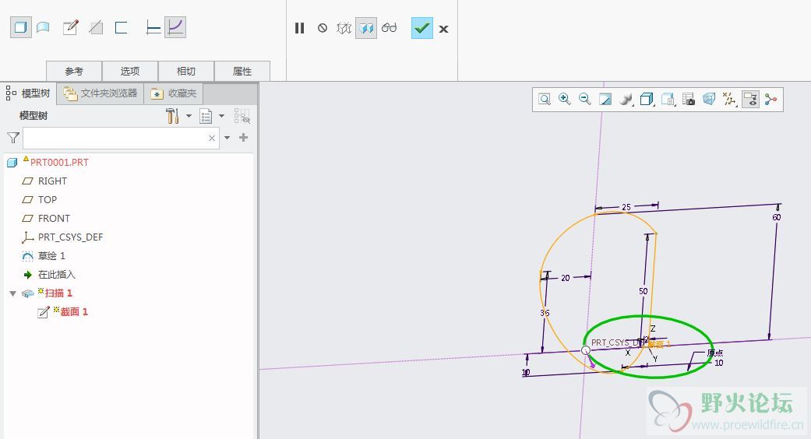Open the search options dropdown arrow
Image resolution: width=811 pixels, height=439 pixels.
(x=227, y=138)
